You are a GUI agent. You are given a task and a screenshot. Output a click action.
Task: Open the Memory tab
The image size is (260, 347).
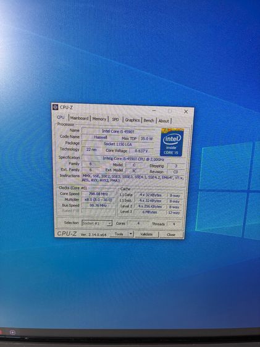tap(99, 119)
